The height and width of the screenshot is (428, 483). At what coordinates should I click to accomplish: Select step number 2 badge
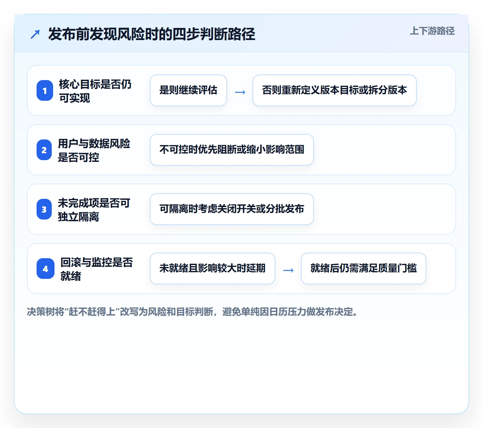tap(44, 150)
